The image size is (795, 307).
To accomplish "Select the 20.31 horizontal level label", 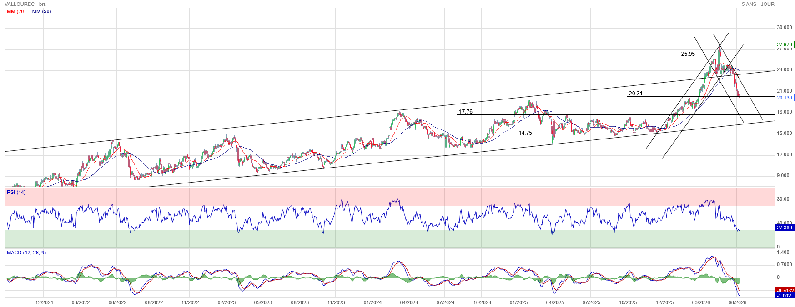I will (636, 94).
